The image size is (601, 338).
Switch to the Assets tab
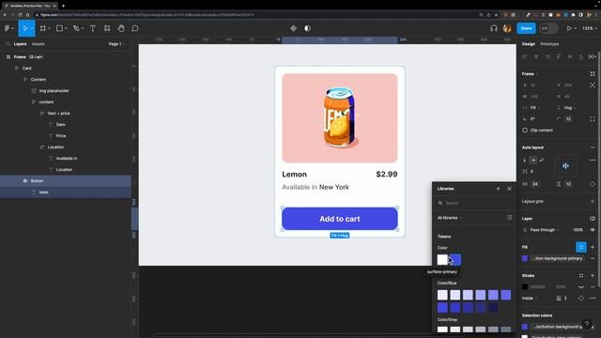pyautogui.click(x=38, y=44)
